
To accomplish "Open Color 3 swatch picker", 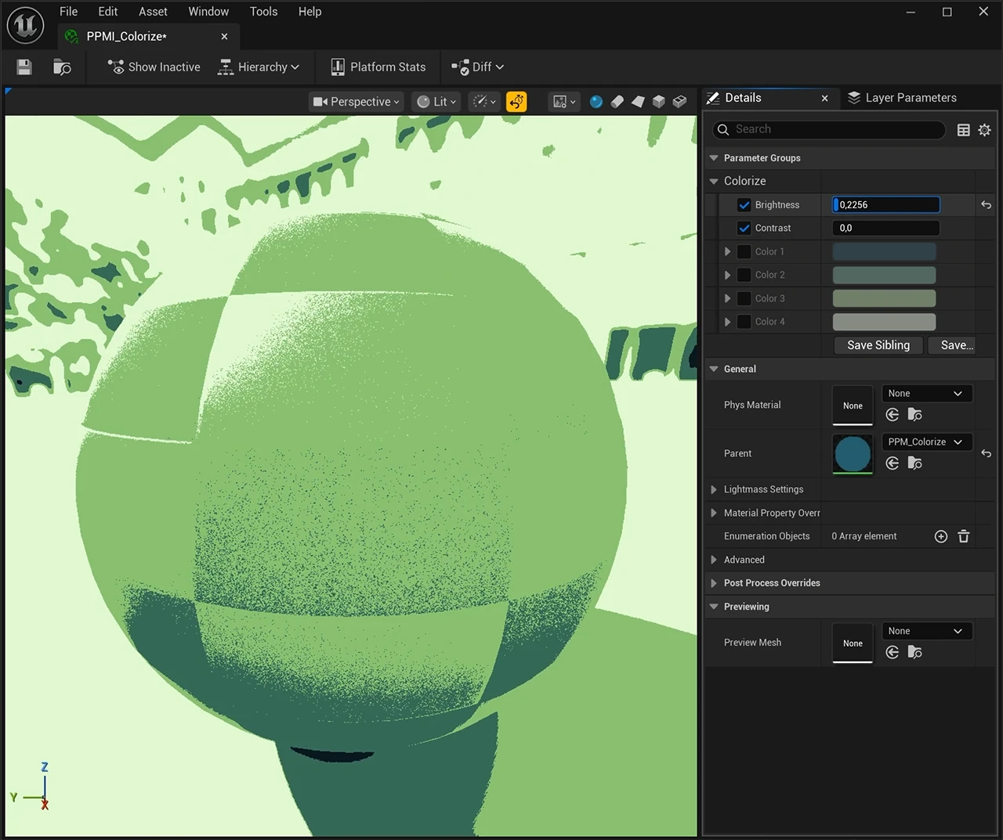I will click(884, 298).
